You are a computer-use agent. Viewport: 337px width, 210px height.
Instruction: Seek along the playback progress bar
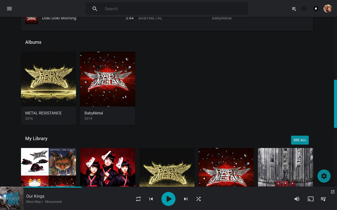(x=180, y=187)
